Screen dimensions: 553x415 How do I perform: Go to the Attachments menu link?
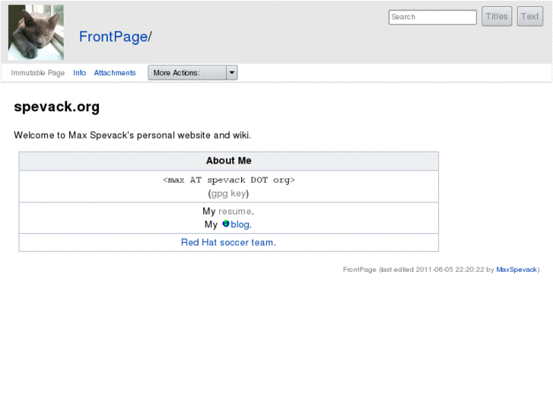(x=115, y=73)
